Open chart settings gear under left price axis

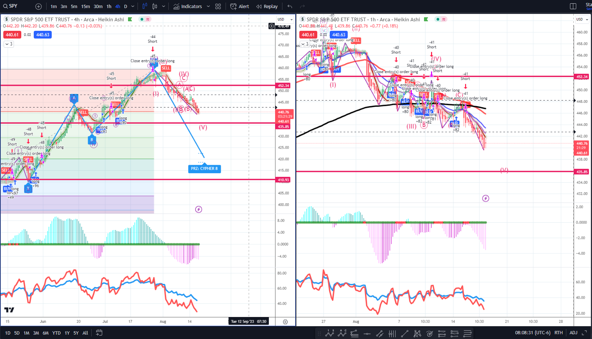pyautogui.click(x=285, y=322)
